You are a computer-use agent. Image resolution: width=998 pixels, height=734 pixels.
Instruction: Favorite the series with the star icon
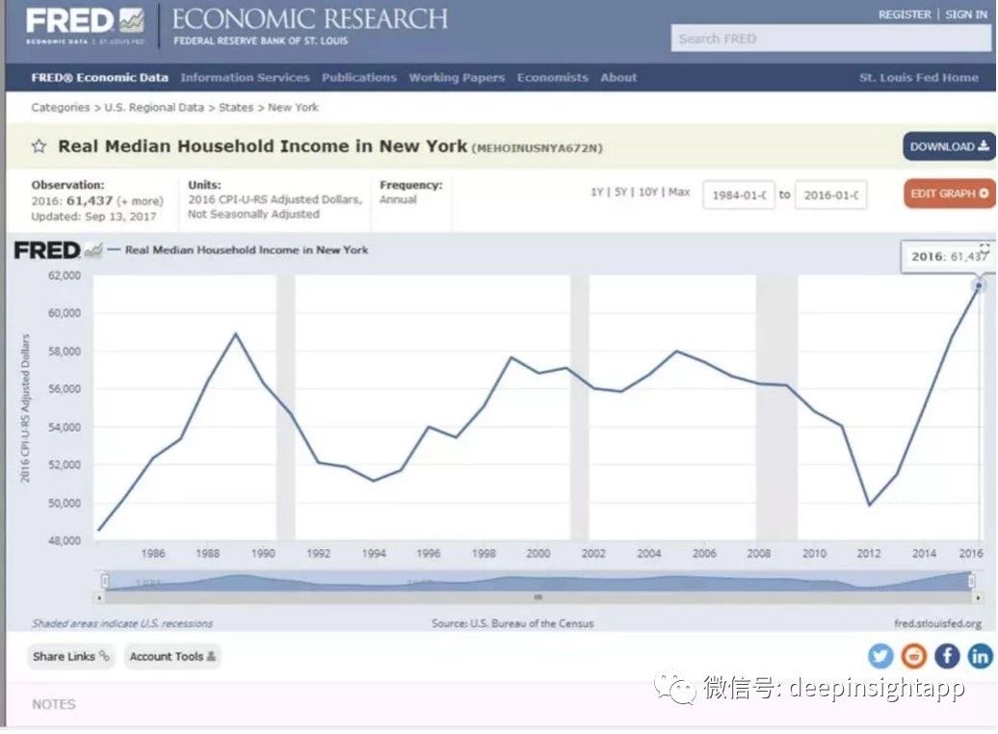click(39, 146)
